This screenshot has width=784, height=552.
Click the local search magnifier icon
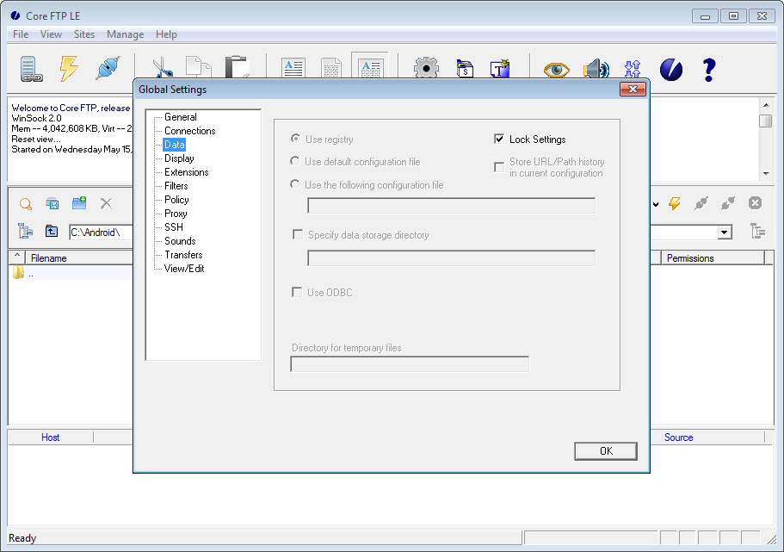[26, 204]
